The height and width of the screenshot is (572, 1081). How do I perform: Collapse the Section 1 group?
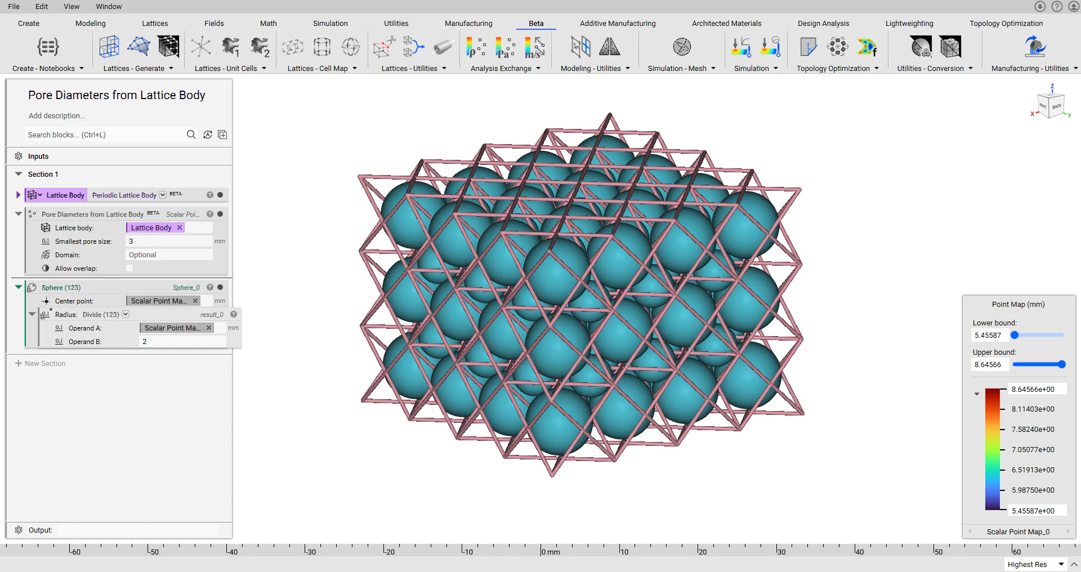click(x=19, y=174)
